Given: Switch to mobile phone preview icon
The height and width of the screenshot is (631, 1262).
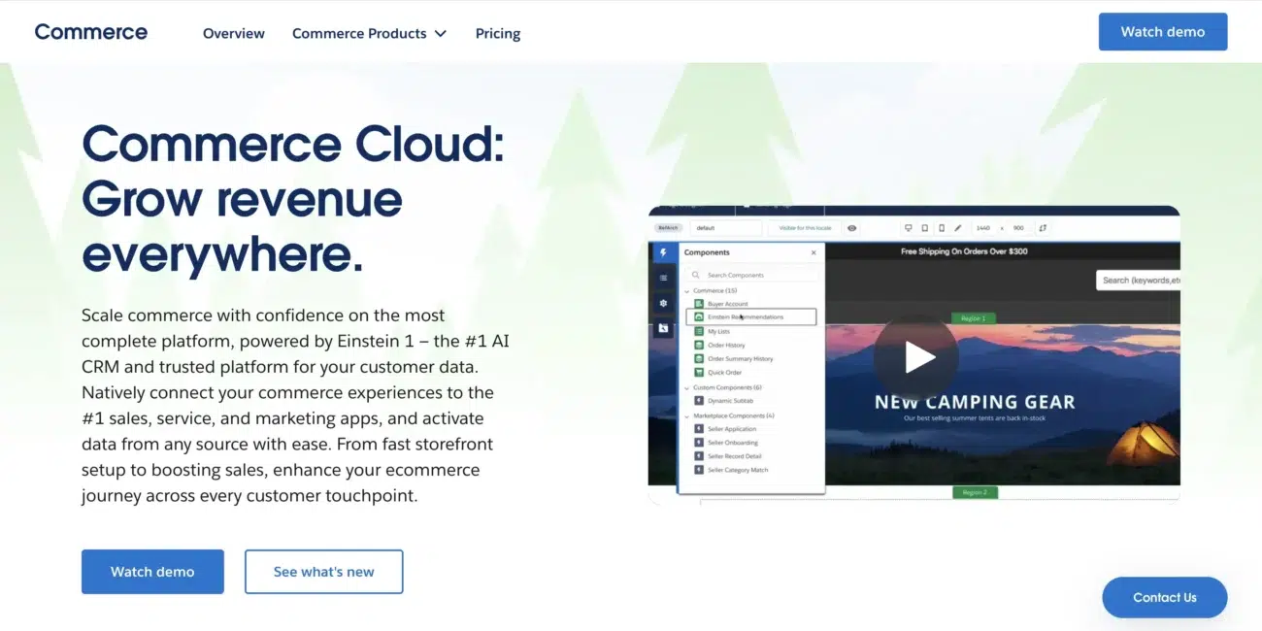Looking at the screenshot, I should coord(941,227).
